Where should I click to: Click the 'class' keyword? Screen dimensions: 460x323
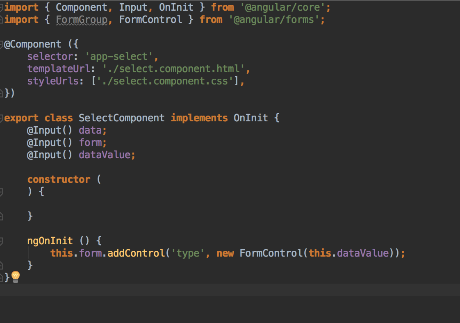click(59, 118)
